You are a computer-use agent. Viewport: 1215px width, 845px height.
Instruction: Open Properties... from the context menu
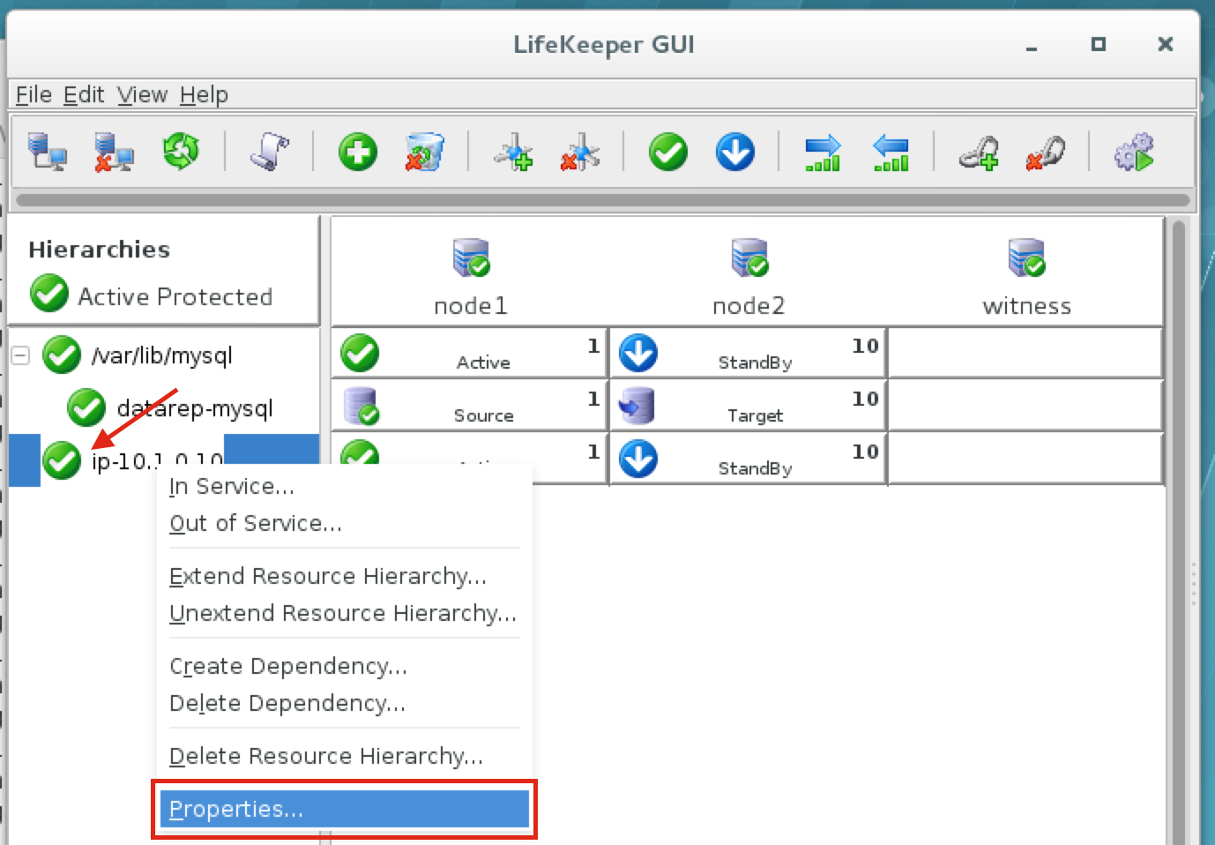(x=344, y=809)
